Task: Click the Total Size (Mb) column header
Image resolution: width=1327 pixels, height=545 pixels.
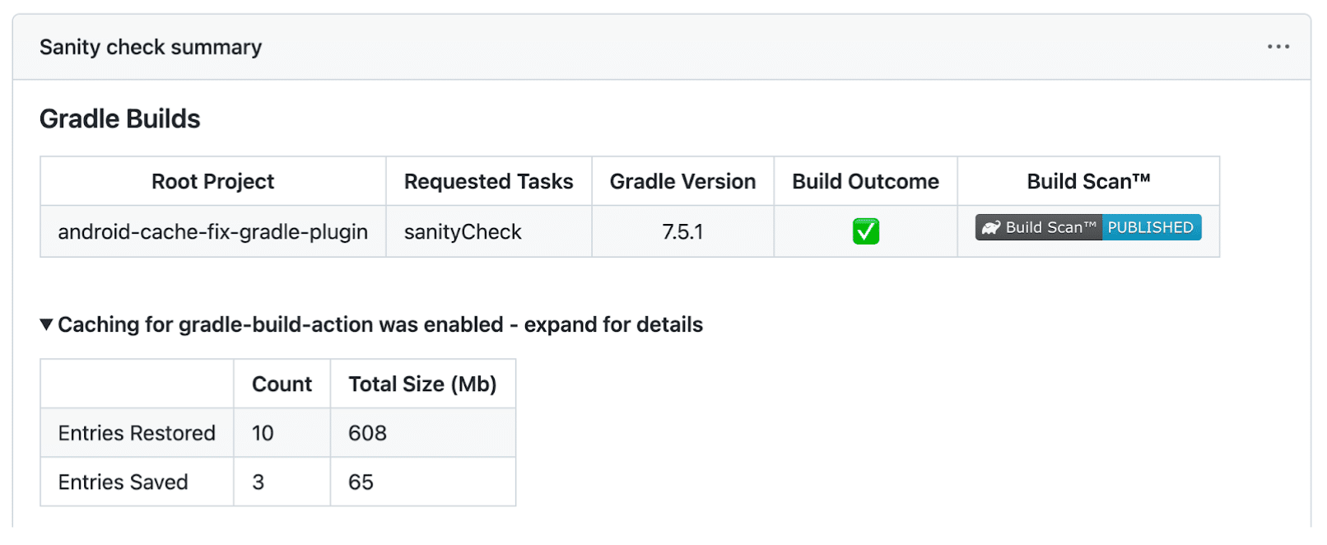Action: click(423, 384)
